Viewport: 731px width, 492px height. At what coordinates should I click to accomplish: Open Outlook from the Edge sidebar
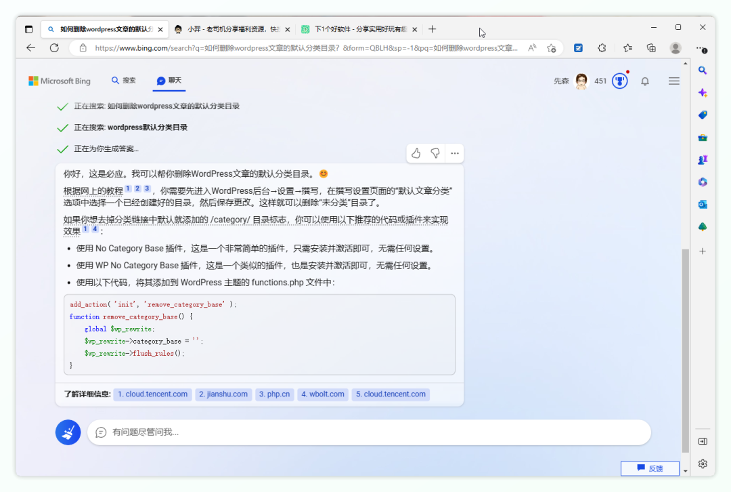pyautogui.click(x=702, y=203)
